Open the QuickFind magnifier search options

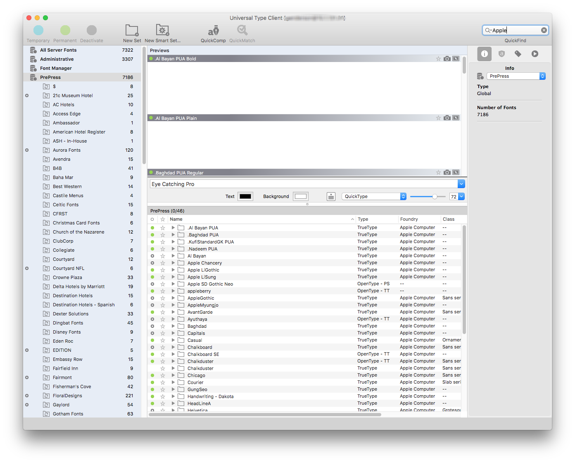pos(488,30)
